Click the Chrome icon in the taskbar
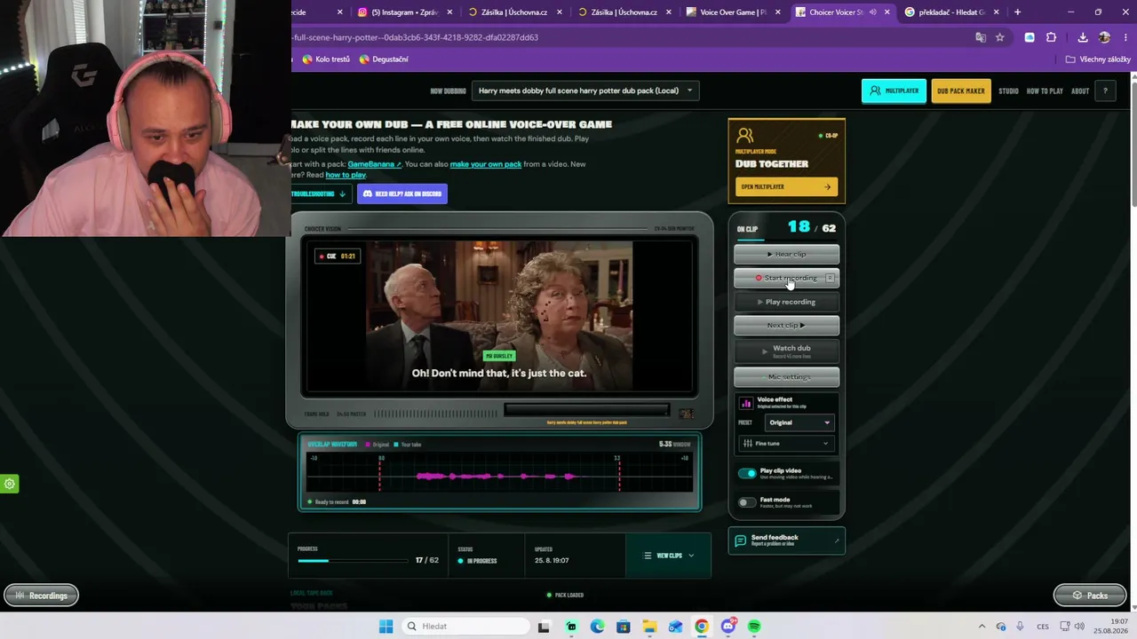This screenshot has width=1137, height=639. point(702,627)
